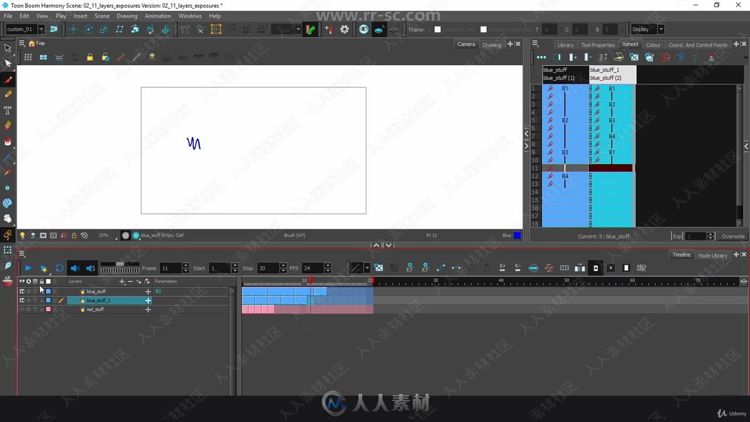Open the Timeline panel hamburger menu
This screenshot has height=422, width=750.
[x=22, y=254]
